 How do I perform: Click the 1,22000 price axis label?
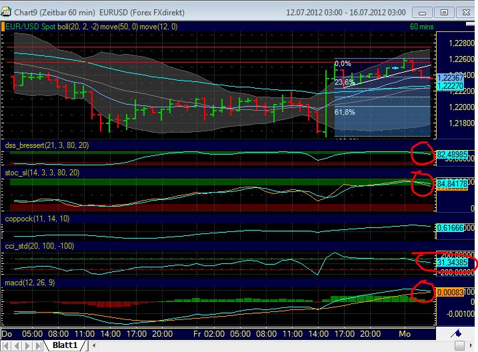click(x=461, y=107)
